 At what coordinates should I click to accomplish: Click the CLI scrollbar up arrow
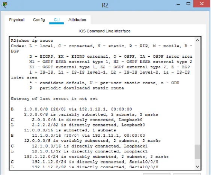coord(197,40)
